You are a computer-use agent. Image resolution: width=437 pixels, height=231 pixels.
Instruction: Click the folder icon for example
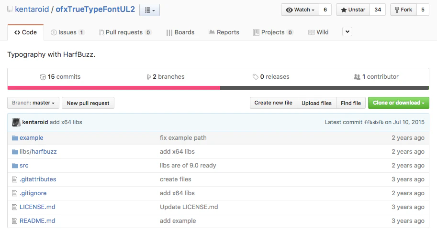point(15,138)
